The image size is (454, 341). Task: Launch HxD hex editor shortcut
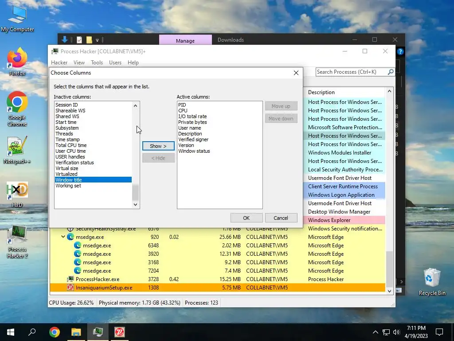pos(17,194)
